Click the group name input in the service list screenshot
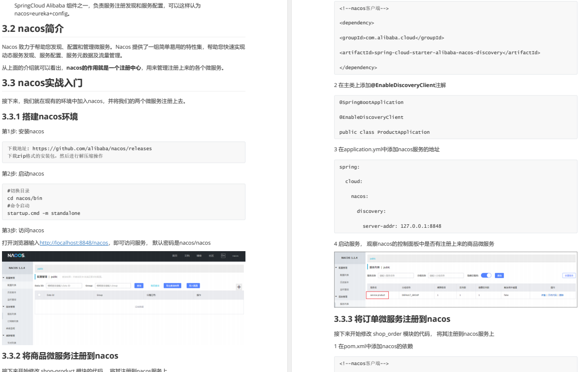The width and height of the screenshot is (580, 372). [446, 276]
